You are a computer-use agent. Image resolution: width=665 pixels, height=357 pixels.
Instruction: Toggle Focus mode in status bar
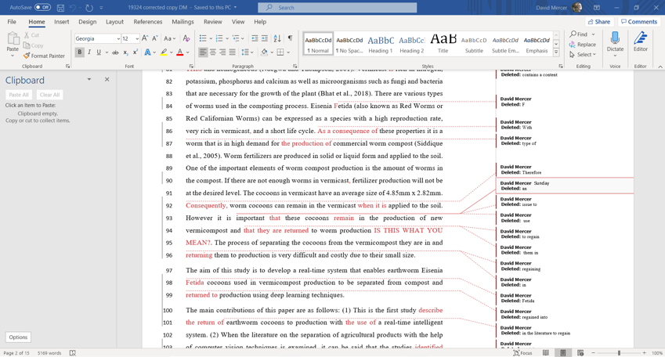[x=522, y=353]
